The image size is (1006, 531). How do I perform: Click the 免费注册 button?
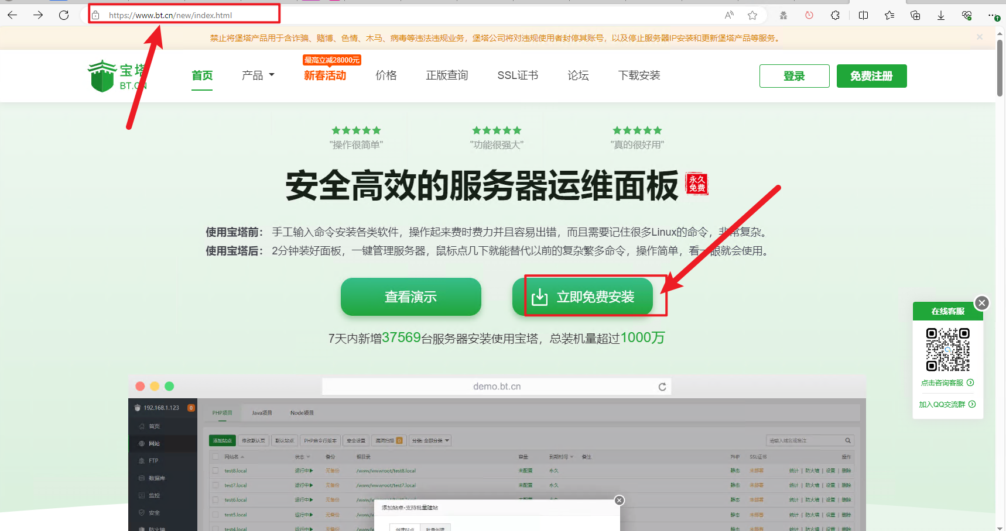click(871, 76)
